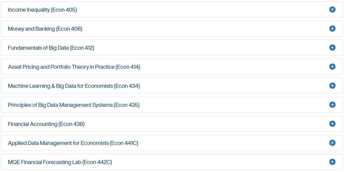
Task: Click Applied Data Management for Economists title
Action: click(73, 143)
